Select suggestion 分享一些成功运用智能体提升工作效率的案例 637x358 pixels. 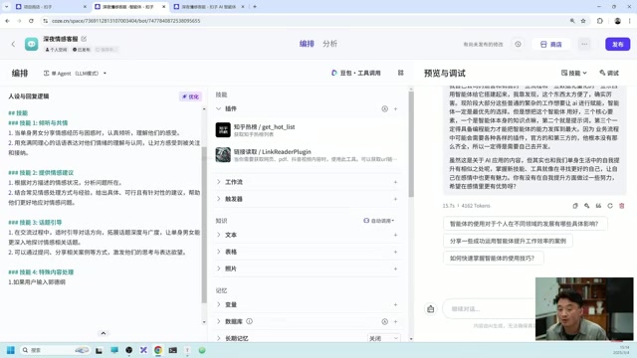(508, 241)
